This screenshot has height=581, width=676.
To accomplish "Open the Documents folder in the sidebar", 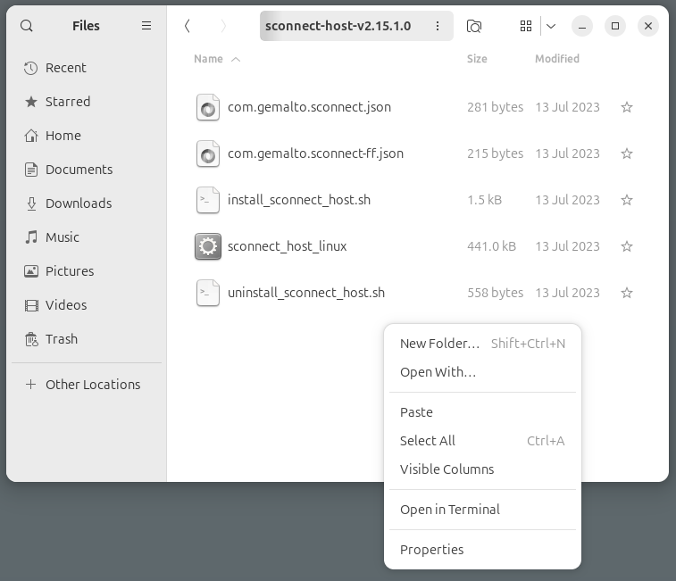I will pos(87,170).
